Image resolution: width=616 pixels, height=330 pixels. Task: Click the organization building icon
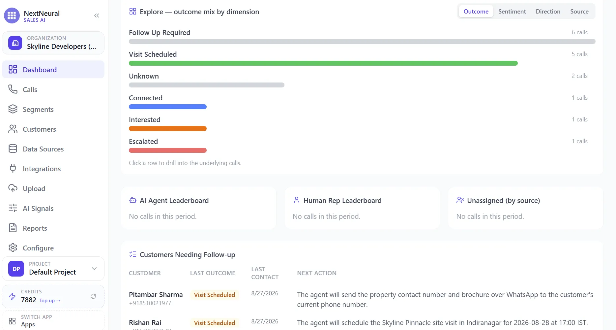click(x=15, y=43)
